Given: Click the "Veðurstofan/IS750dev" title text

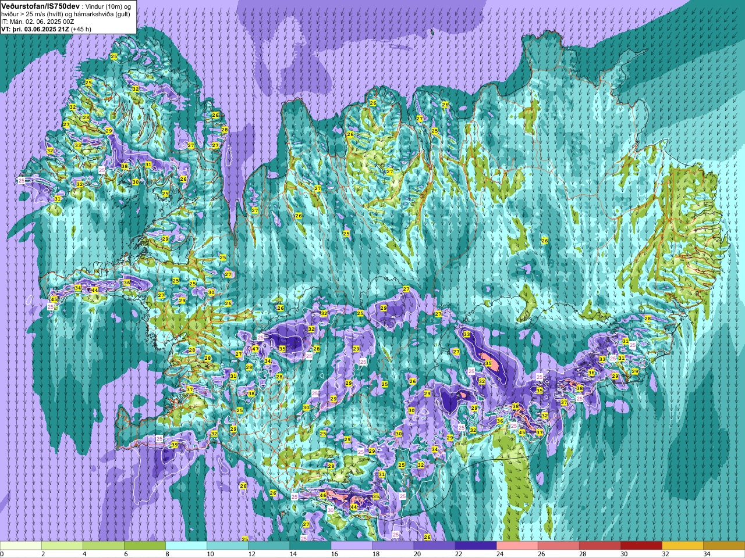Looking at the screenshot, I should (40, 5).
